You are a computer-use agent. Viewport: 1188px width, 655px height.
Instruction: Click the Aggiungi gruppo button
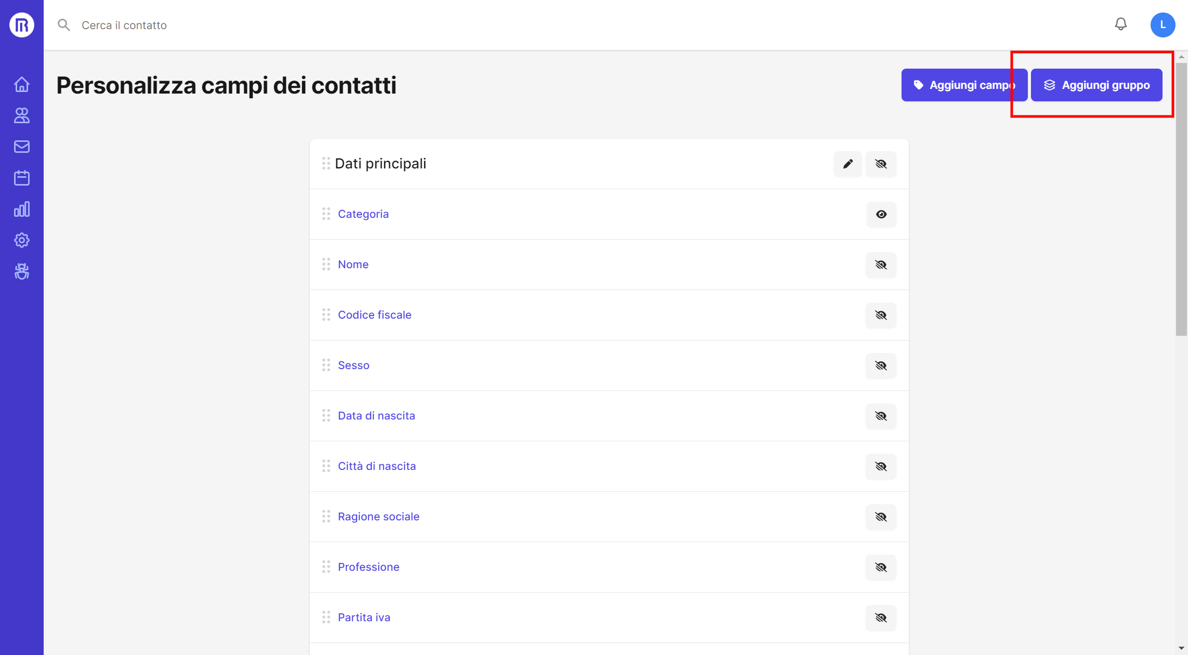click(x=1096, y=85)
